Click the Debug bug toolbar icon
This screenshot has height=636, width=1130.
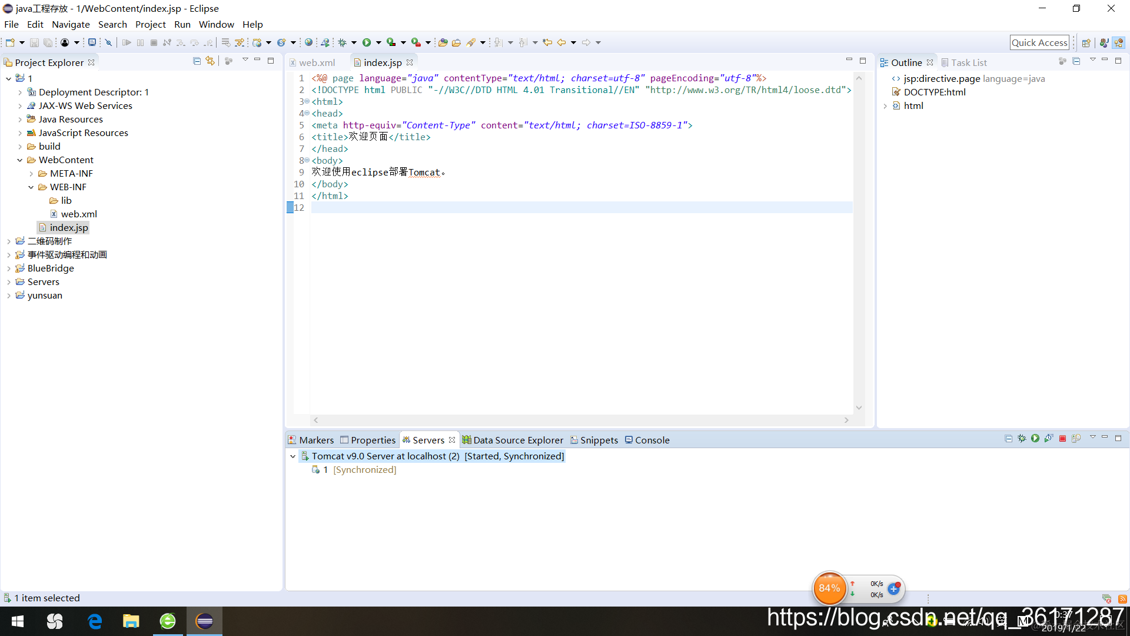pyautogui.click(x=342, y=42)
